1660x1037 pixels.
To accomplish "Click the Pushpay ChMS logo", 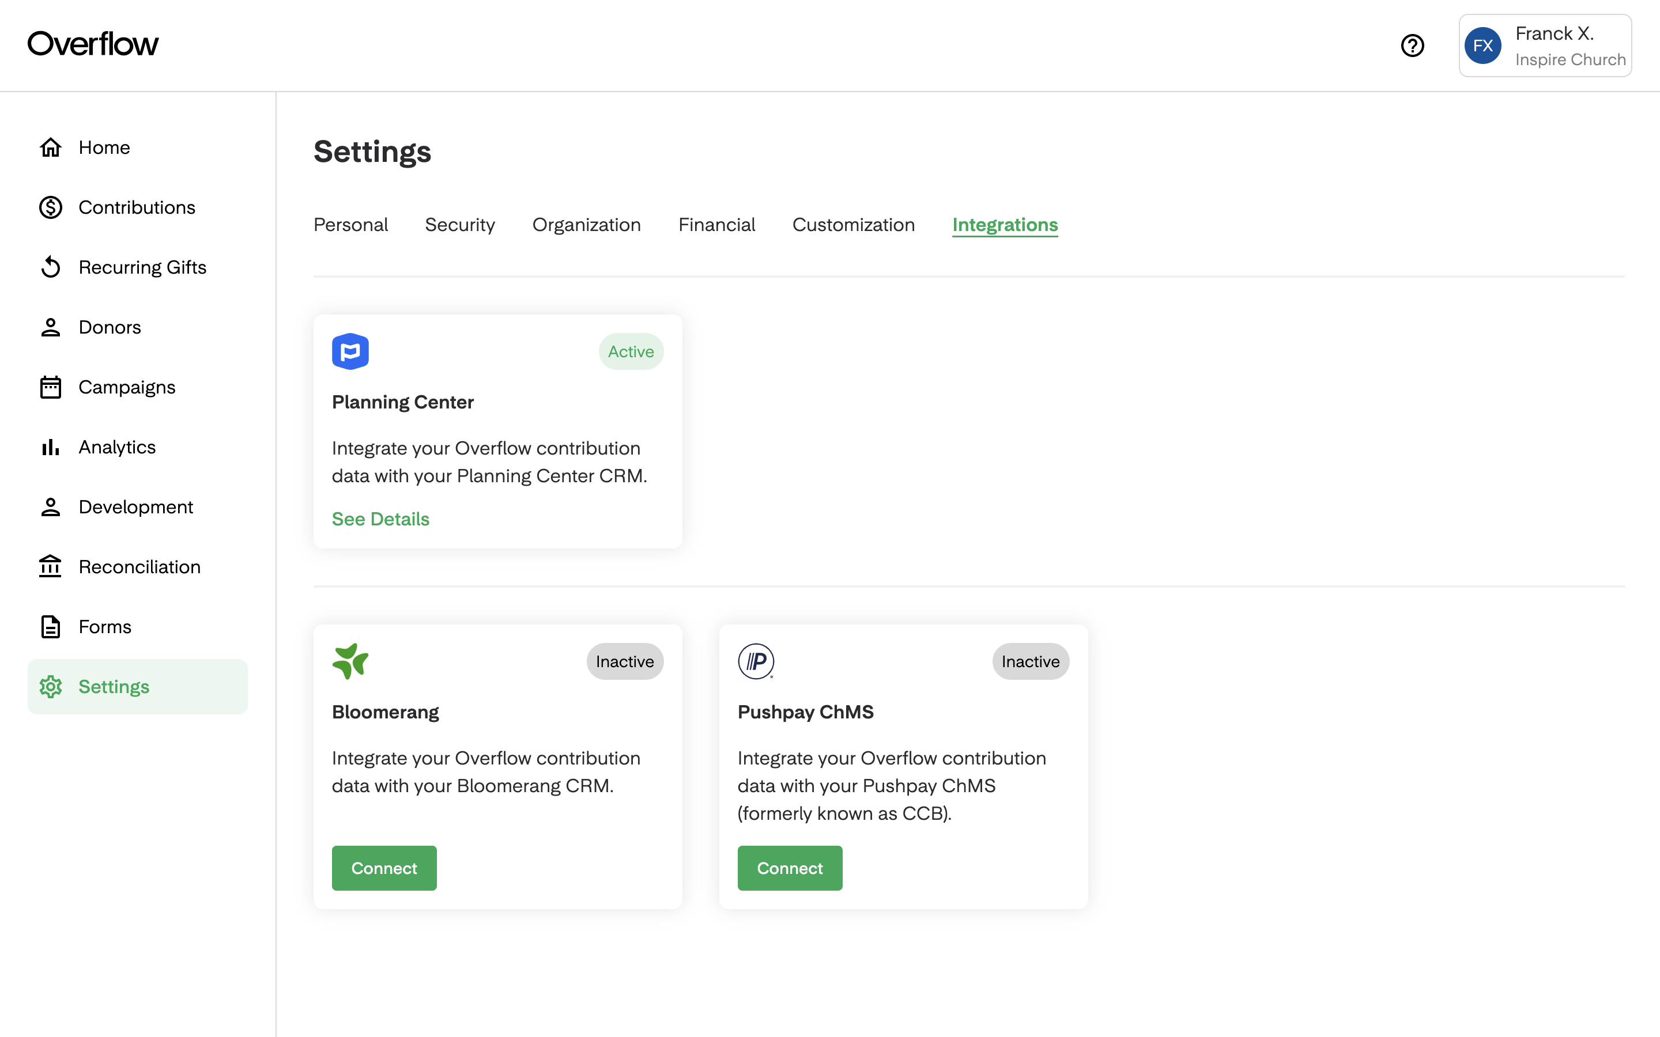I will (x=756, y=661).
